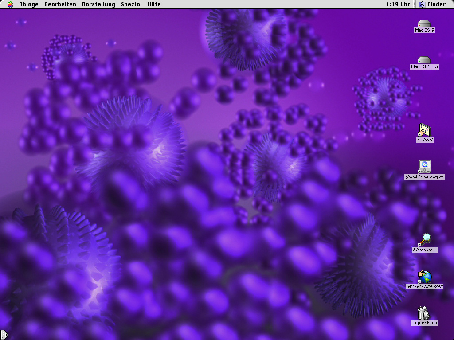Viewport: 454px width, 340px height.
Task: Open the Ablage menu
Action: pyautogui.click(x=28, y=4)
